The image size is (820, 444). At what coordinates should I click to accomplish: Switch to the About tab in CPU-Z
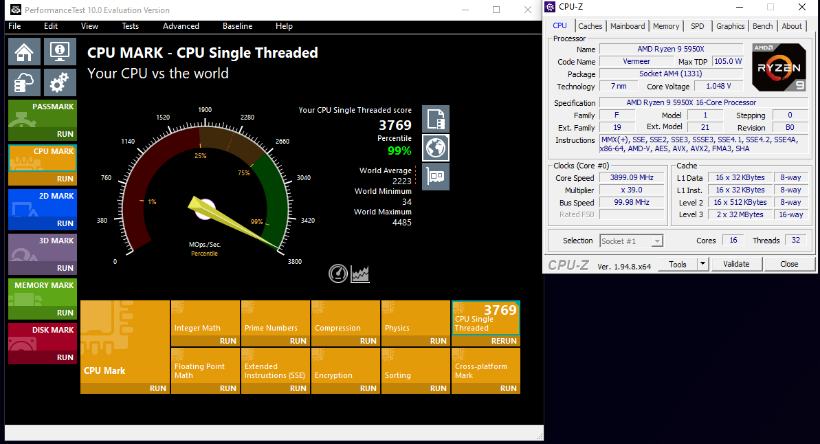pyautogui.click(x=792, y=26)
